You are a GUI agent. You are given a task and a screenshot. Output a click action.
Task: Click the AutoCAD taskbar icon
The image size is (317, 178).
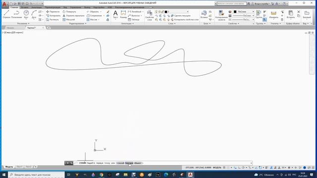190,175
